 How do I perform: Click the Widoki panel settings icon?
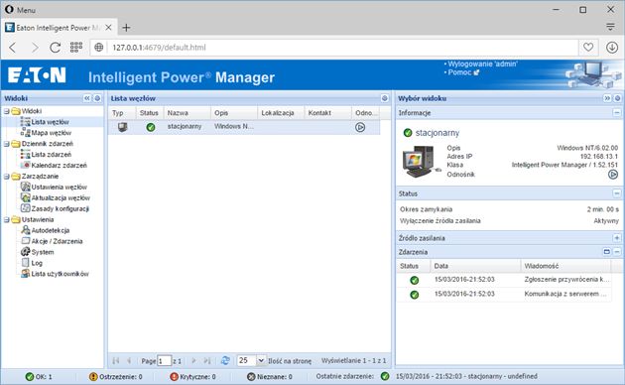[97, 98]
